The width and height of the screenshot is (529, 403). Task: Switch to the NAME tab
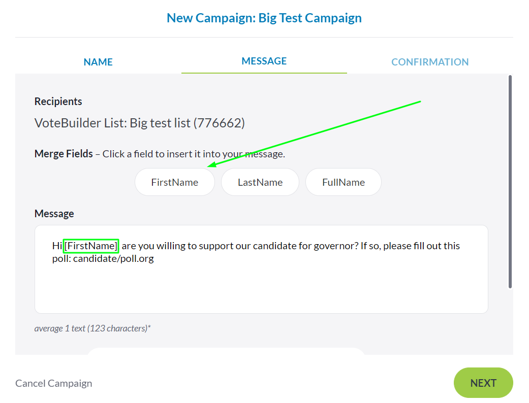coord(98,61)
